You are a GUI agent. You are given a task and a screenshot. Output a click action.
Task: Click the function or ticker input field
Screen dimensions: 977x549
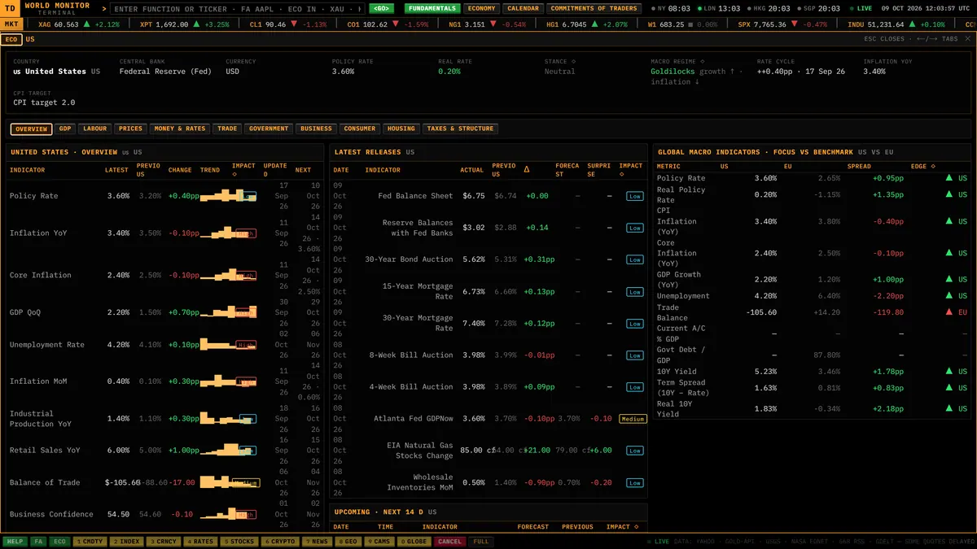[x=237, y=8]
